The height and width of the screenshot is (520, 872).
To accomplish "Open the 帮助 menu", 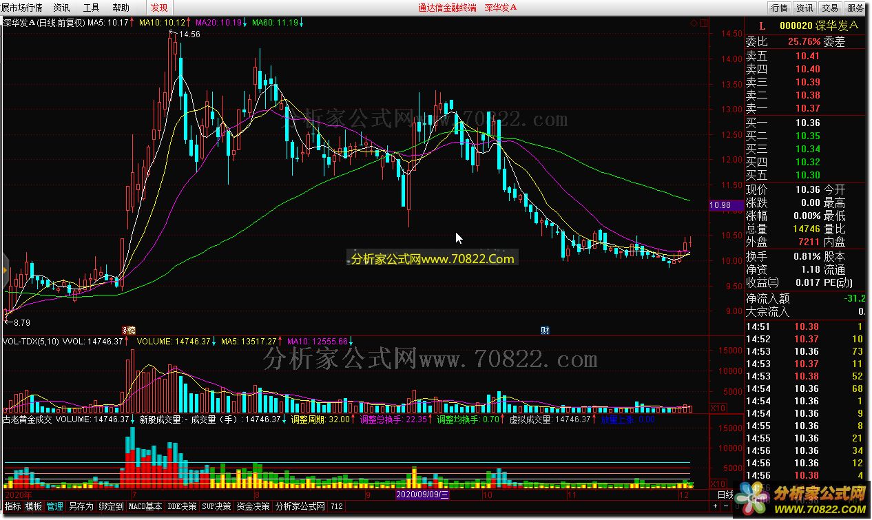I will [x=121, y=8].
